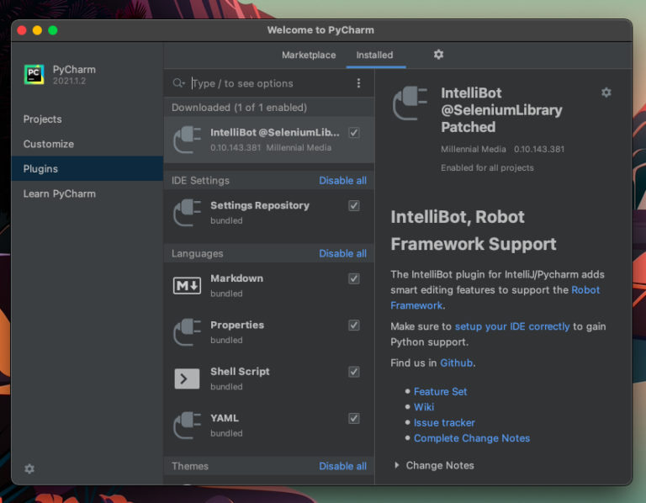This screenshot has width=646, height=503.
Task: Click the PyCharm logo icon in sidebar
Action: click(34, 75)
